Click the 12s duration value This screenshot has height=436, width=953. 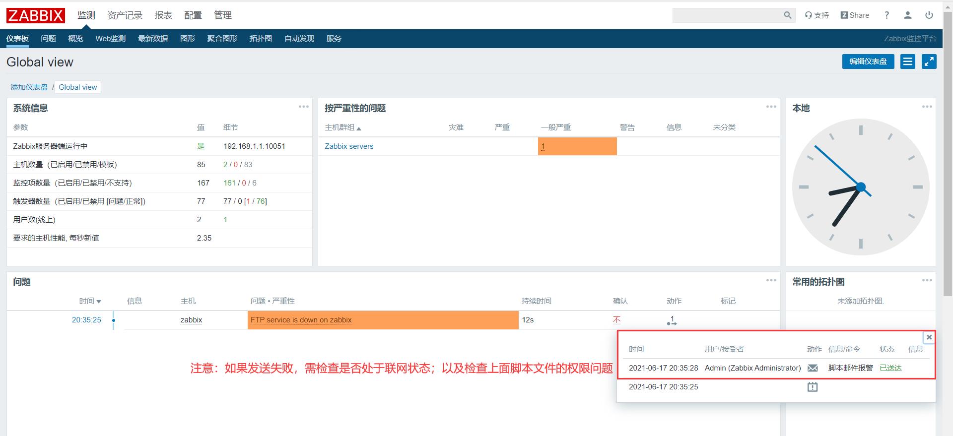[528, 320]
